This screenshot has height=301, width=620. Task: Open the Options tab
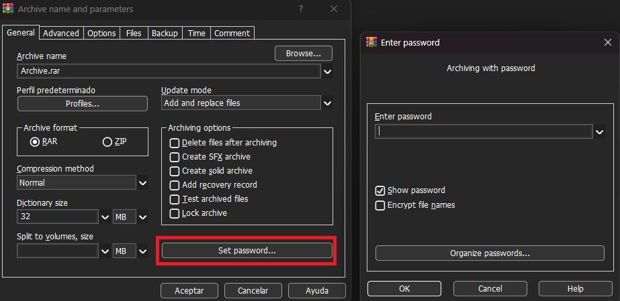[x=101, y=33]
